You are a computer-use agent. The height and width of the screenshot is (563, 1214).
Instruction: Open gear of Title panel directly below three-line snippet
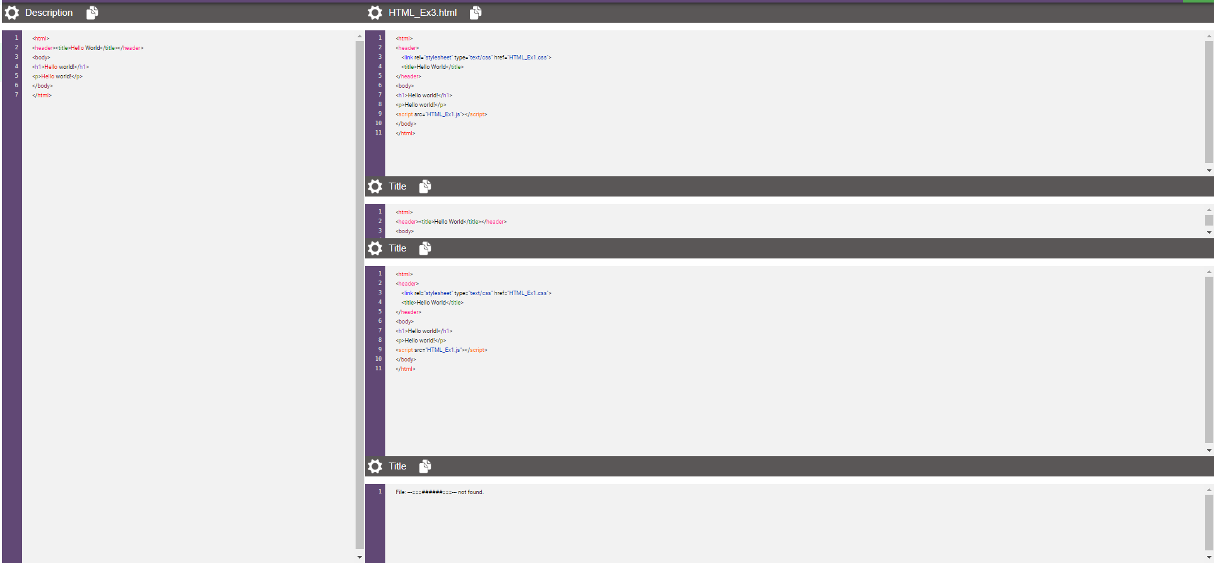(375, 248)
